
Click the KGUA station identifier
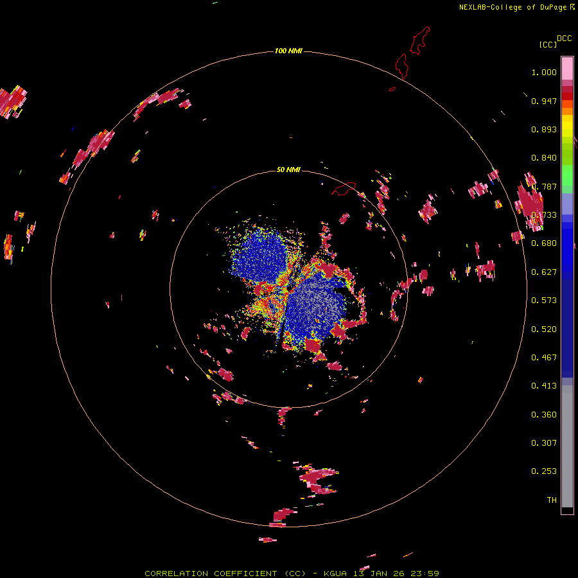(x=335, y=574)
